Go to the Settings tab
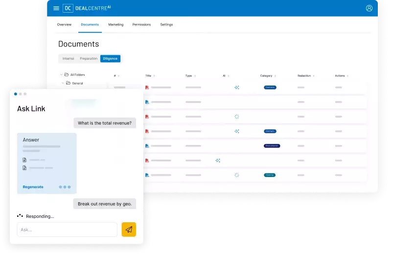 (166, 24)
